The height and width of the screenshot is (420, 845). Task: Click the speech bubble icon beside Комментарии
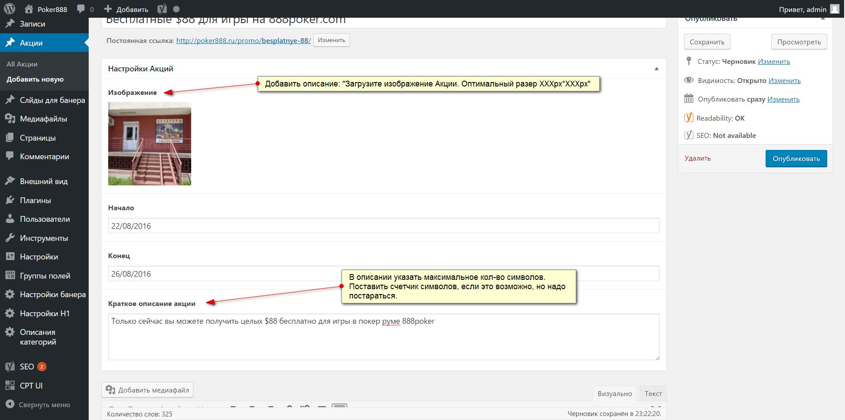10,156
